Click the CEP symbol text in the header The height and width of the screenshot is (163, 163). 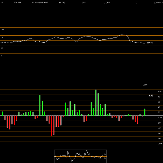tap(108, 3)
